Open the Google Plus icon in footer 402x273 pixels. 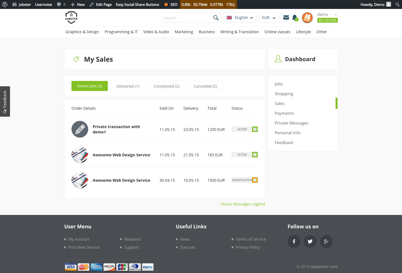(326, 241)
